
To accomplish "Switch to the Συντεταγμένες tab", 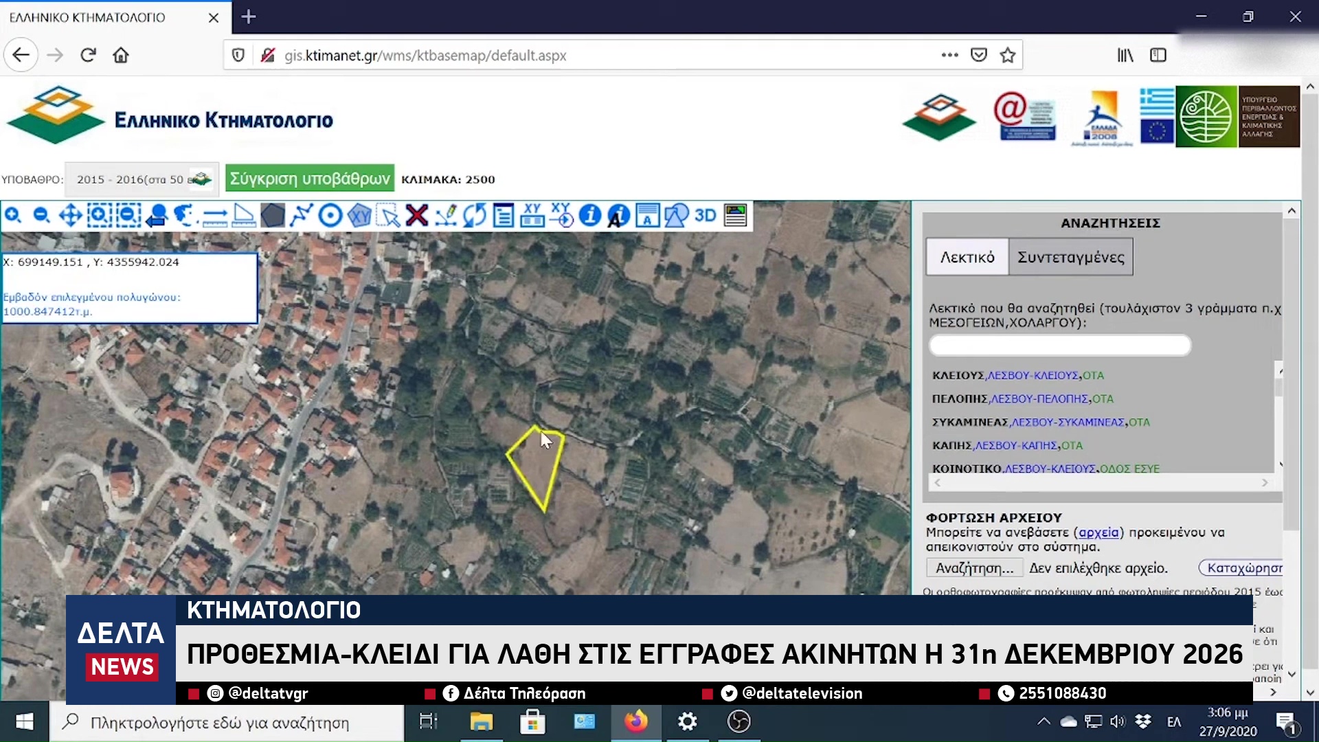I will coord(1070,257).
